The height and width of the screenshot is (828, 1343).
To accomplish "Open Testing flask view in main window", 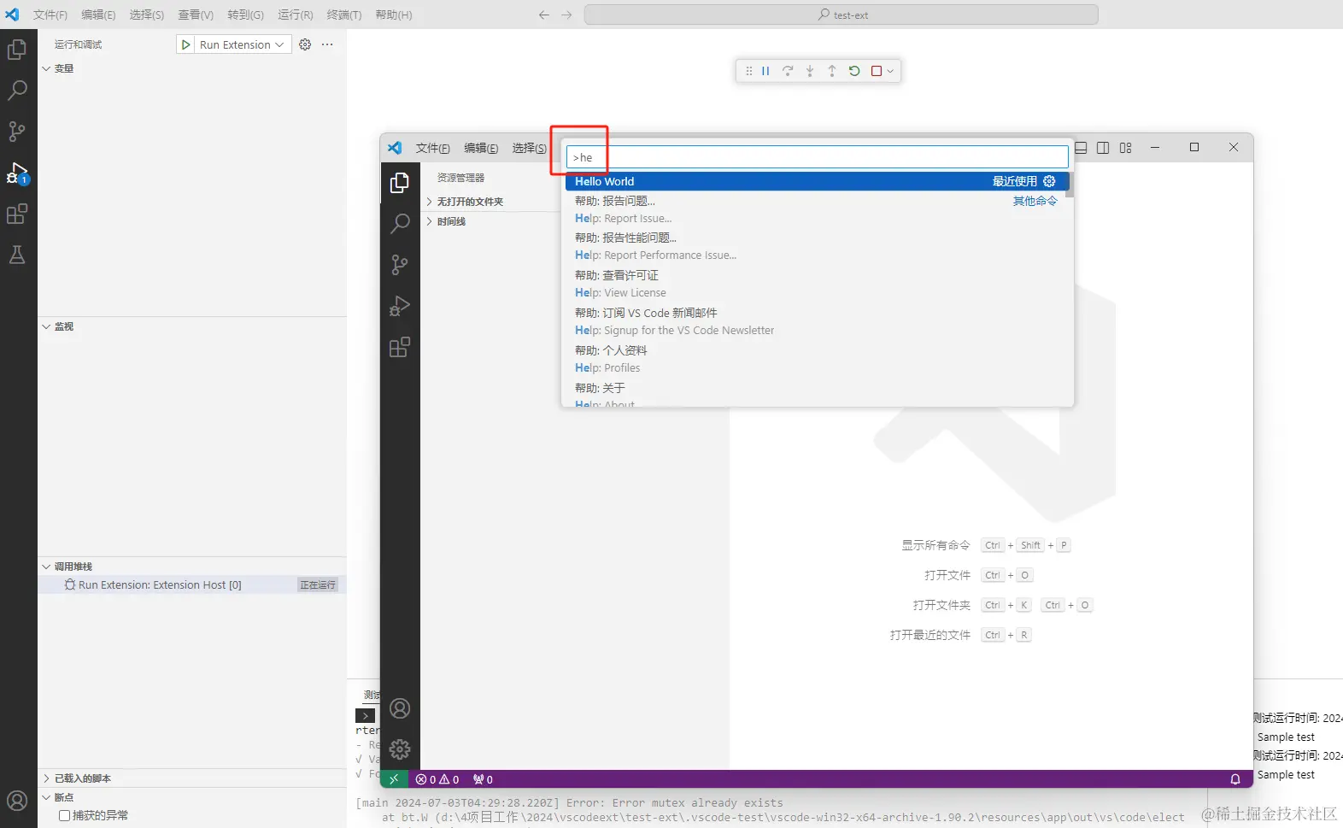I will [x=17, y=255].
